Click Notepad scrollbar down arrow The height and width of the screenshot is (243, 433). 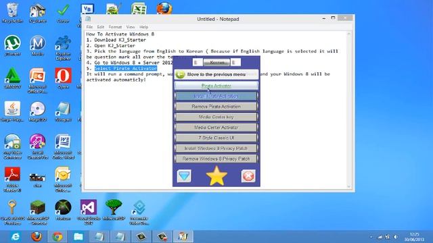pyautogui.click(x=349, y=186)
